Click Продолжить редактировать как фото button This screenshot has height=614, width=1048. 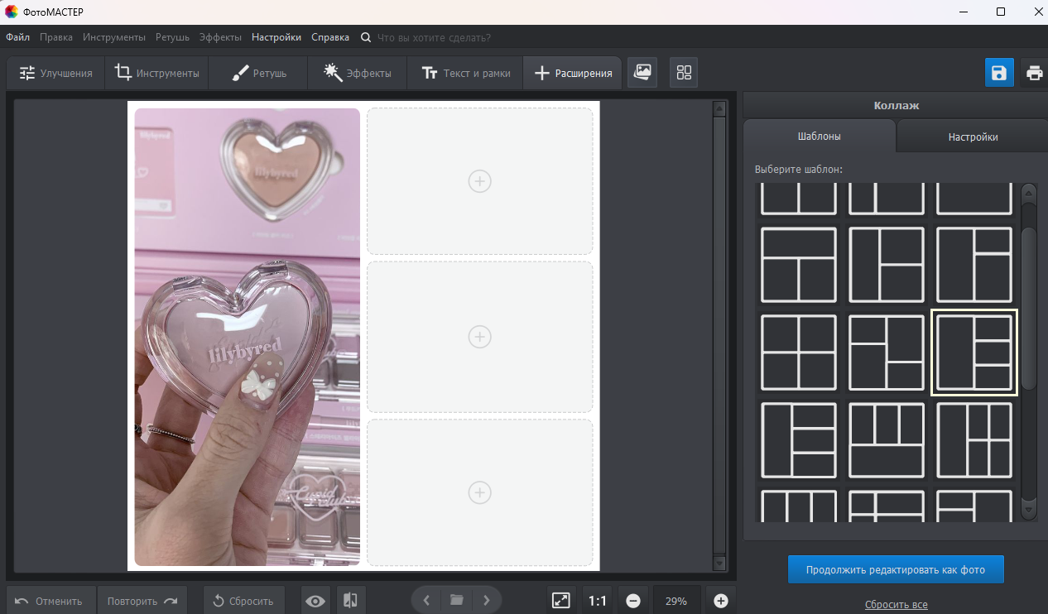click(896, 570)
